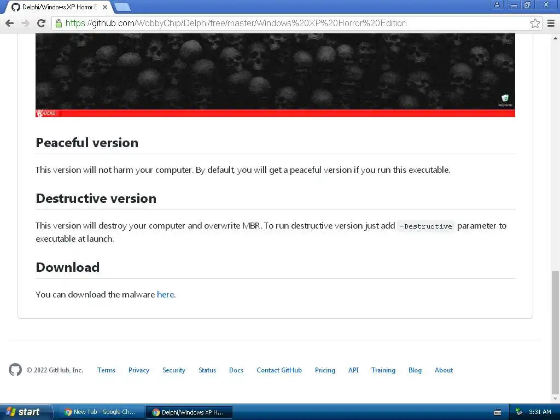The image size is (560, 420).
Task: Minimize the Chrome window
Action: coord(514,4)
